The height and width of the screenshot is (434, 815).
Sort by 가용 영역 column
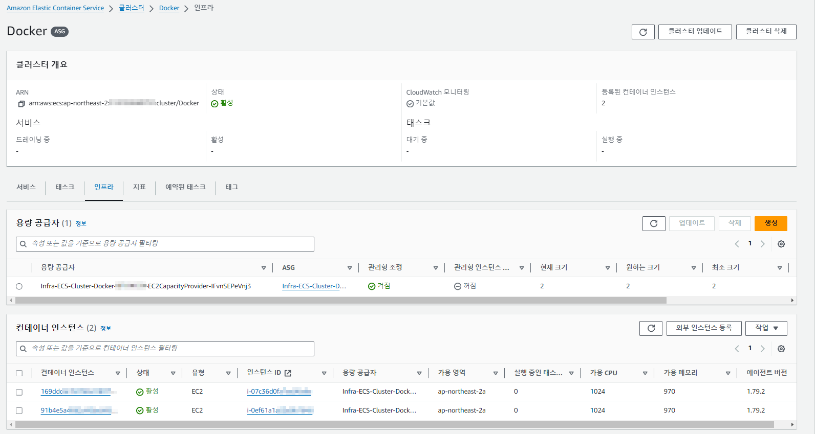tap(496, 373)
